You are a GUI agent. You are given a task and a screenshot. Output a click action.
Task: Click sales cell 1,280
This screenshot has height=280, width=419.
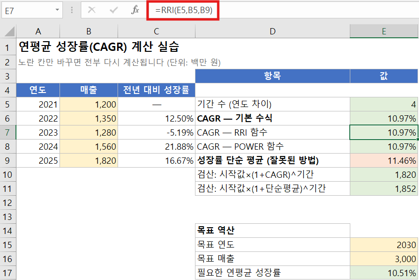coord(89,132)
